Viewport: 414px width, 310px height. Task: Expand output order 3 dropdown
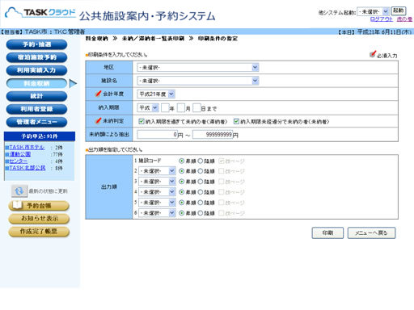[x=157, y=182]
